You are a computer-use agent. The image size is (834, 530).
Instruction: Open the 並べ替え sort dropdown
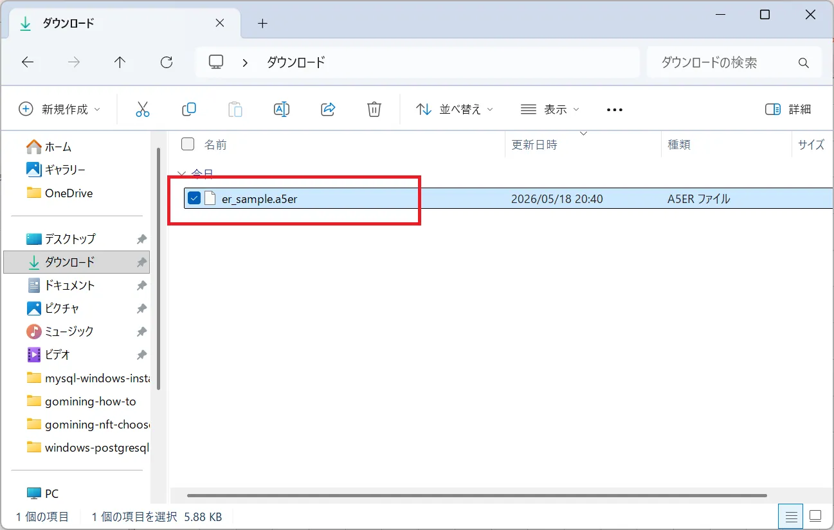click(455, 109)
